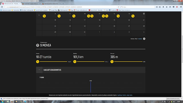Expand the week row with the chevron arrow
Screen dimensions: 183x103
39,15
